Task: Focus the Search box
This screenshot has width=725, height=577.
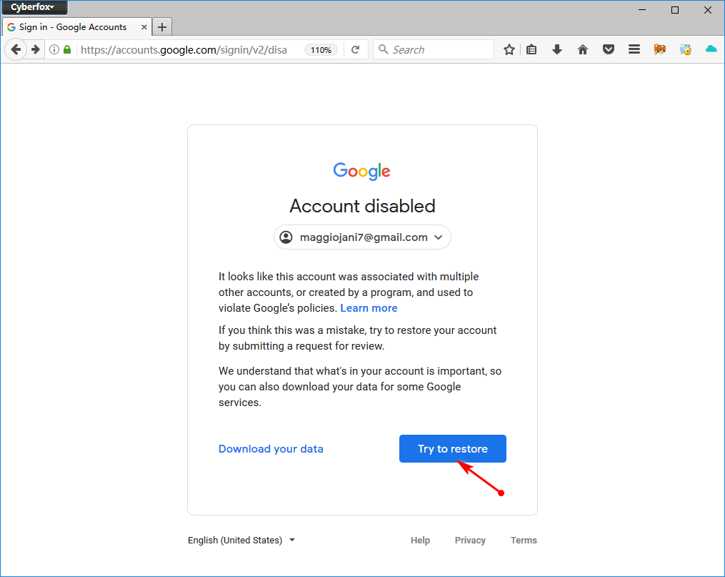Action: 434,49
